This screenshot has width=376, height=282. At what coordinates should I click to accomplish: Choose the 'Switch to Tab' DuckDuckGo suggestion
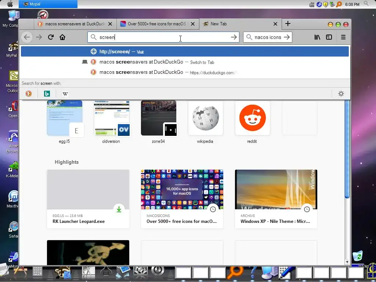[x=185, y=62]
